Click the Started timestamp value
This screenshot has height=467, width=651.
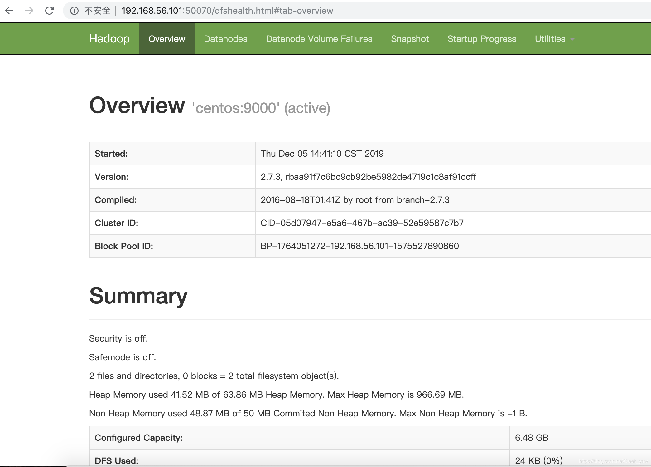pyautogui.click(x=322, y=154)
